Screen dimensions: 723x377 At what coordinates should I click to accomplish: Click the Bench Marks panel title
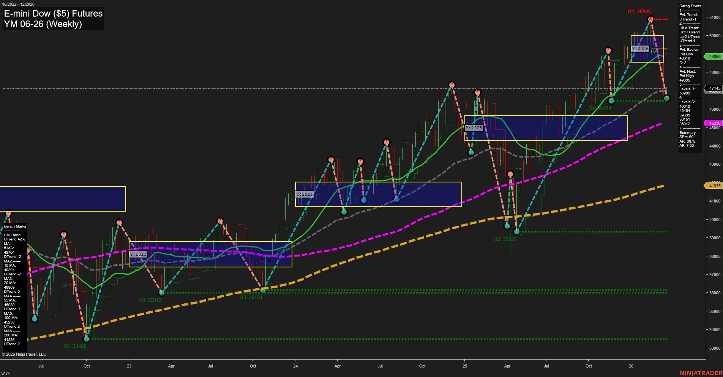pos(14,226)
